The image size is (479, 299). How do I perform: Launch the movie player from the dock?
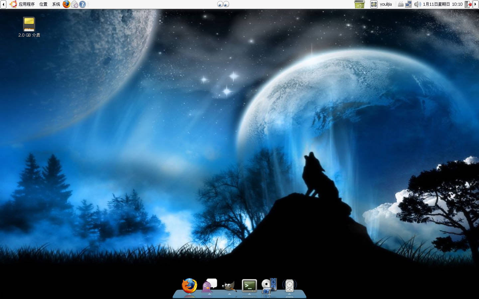click(x=269, y=286)
